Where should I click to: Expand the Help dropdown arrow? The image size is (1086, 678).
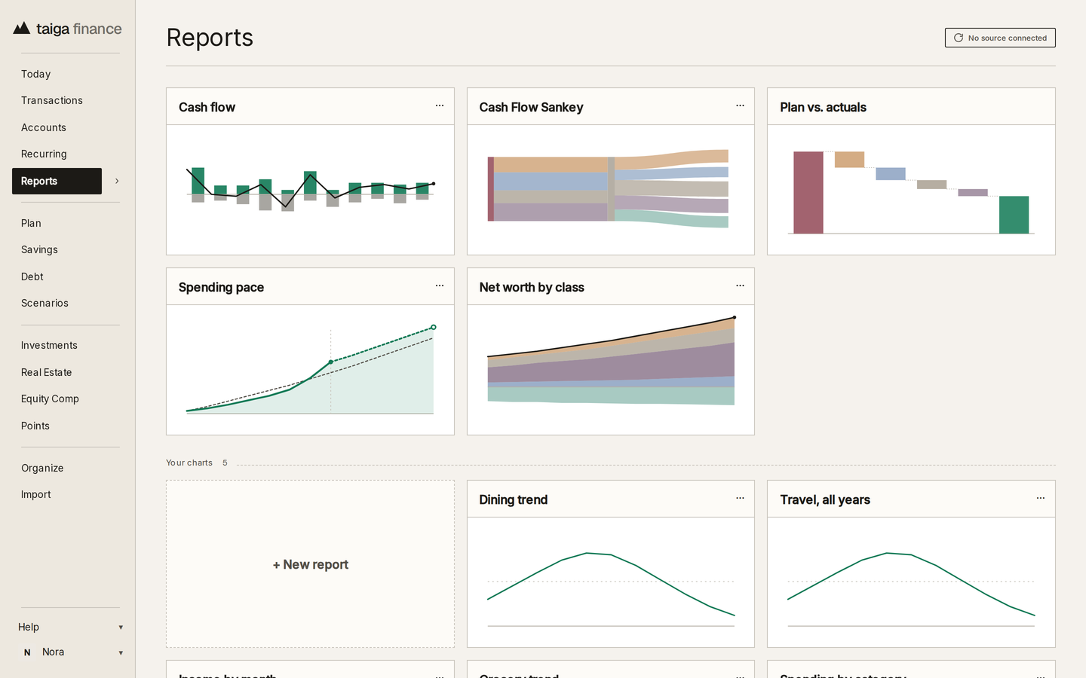click(x=121, y=628)
